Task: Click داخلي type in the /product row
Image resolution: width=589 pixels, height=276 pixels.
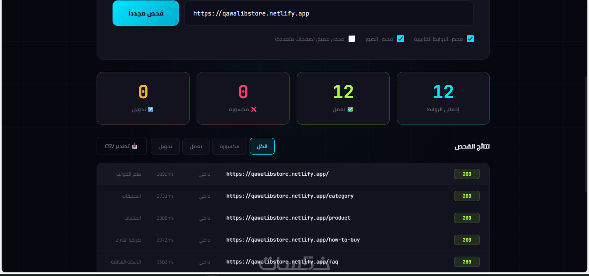Action: pos(204,218)
